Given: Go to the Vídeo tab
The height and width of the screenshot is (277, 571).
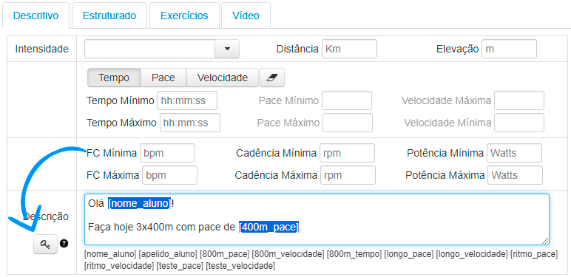Looking at the screenshot, I should tap(246, 16).
